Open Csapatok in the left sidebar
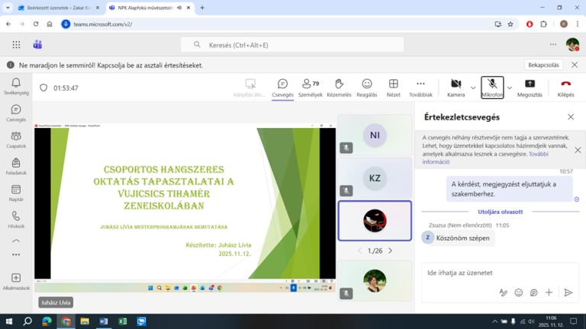 click(16, 139)
